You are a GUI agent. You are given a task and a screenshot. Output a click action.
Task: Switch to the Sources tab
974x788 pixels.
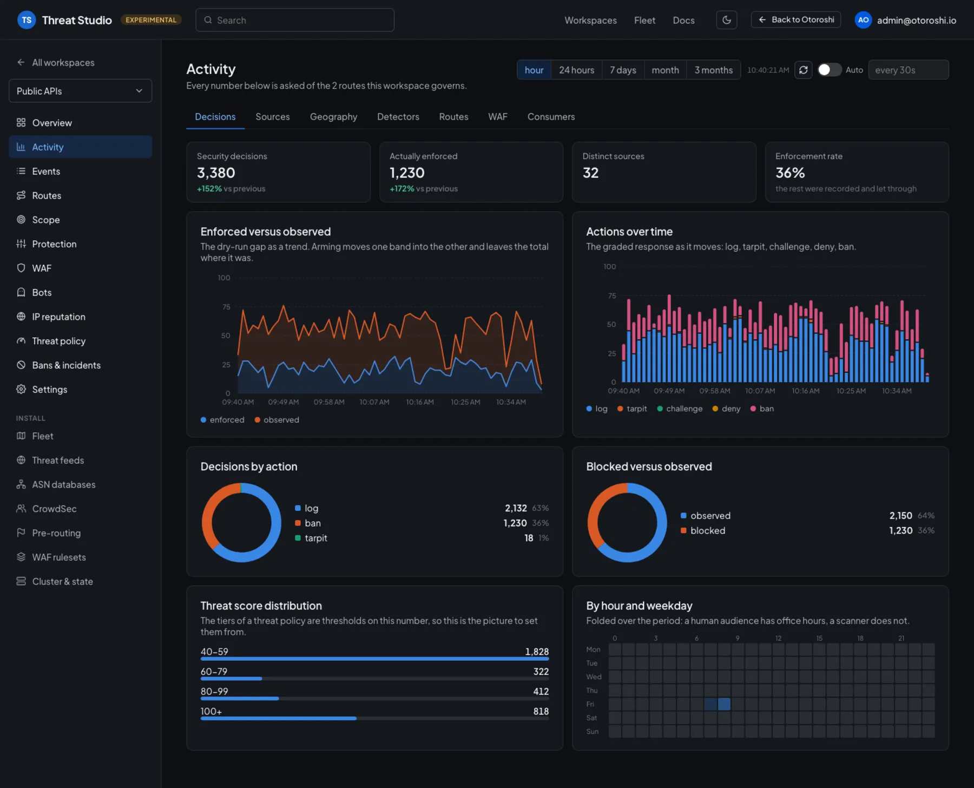[273, 117]
